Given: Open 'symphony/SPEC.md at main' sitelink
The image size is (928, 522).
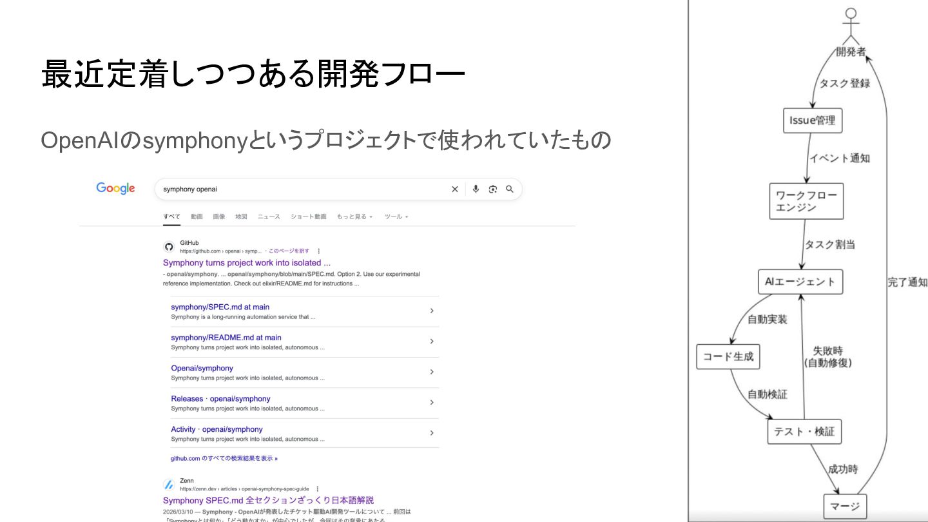Looking at the screenshot, I should click(x=220, y=307).
